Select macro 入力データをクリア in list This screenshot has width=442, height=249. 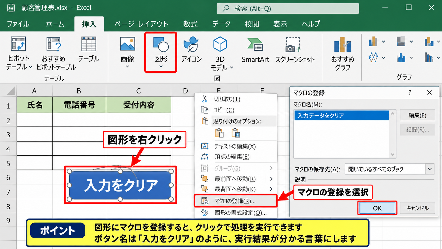342,115
